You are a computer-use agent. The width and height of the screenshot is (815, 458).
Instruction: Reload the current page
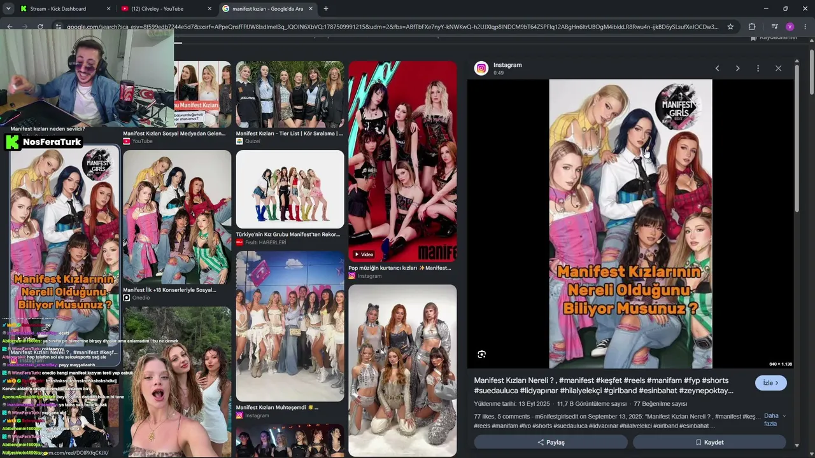point(40,27)
